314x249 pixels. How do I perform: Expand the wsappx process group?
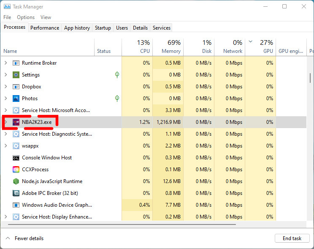point(6,146)
